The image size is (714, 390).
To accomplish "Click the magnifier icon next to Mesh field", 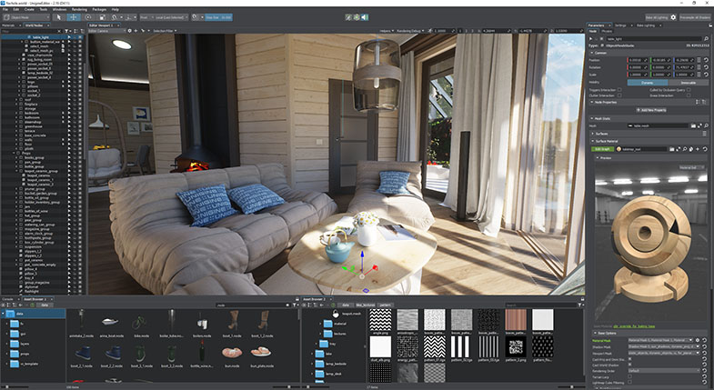I will point(706,125).
